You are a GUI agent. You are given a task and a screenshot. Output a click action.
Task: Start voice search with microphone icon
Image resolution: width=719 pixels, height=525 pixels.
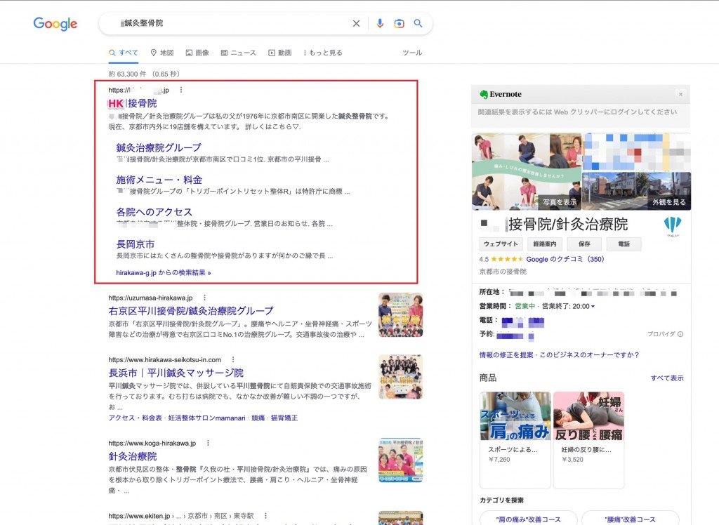(380, 23)
